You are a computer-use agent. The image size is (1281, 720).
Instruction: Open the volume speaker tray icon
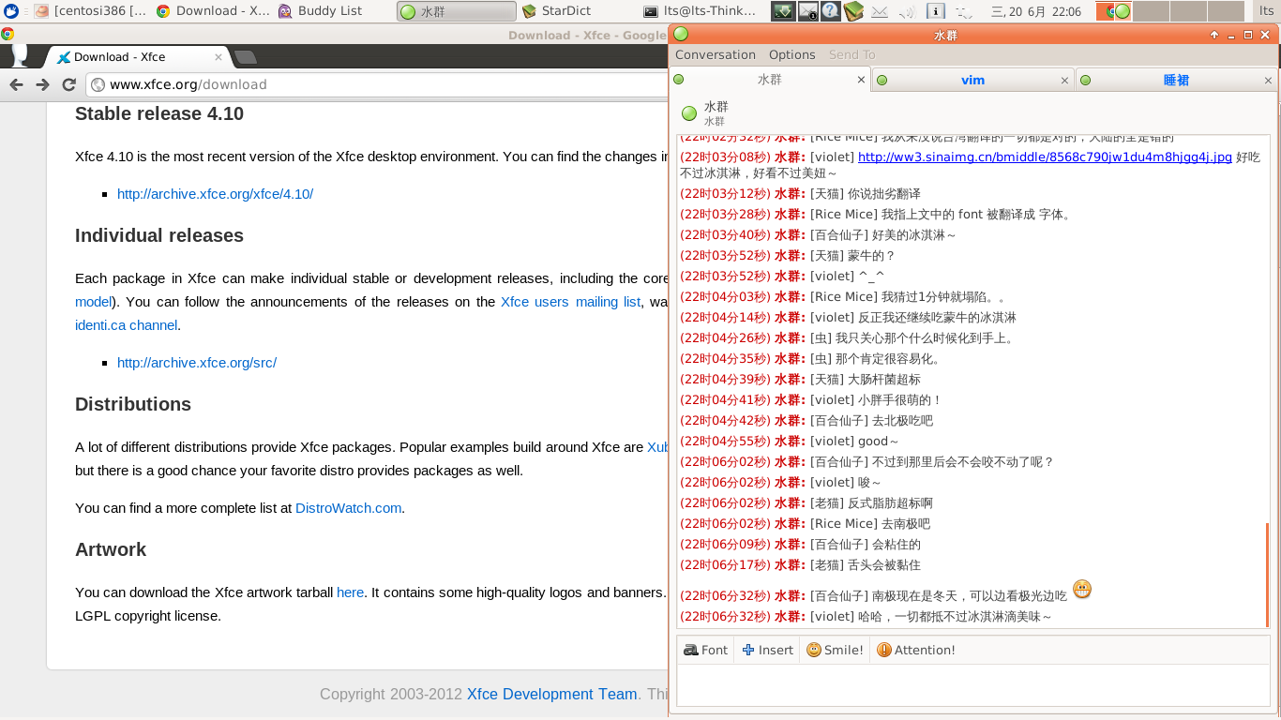pyautogui.click(x=907, y=11)
